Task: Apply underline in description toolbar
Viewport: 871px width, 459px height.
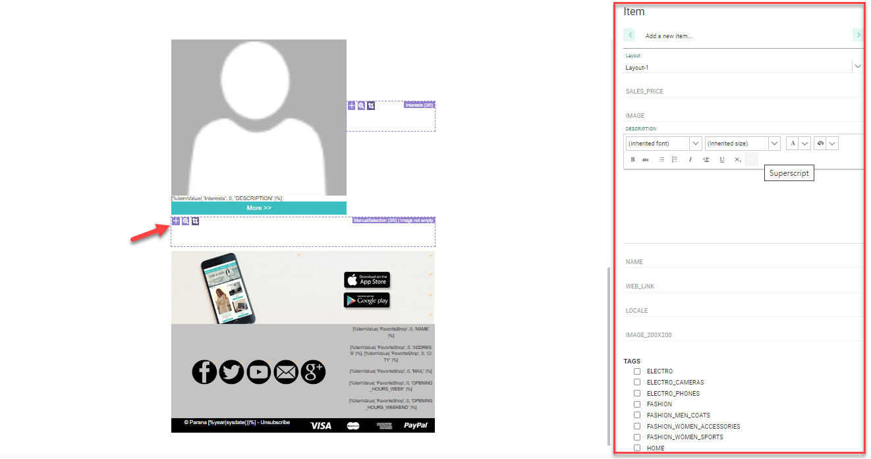Action: tap(722, 159)
